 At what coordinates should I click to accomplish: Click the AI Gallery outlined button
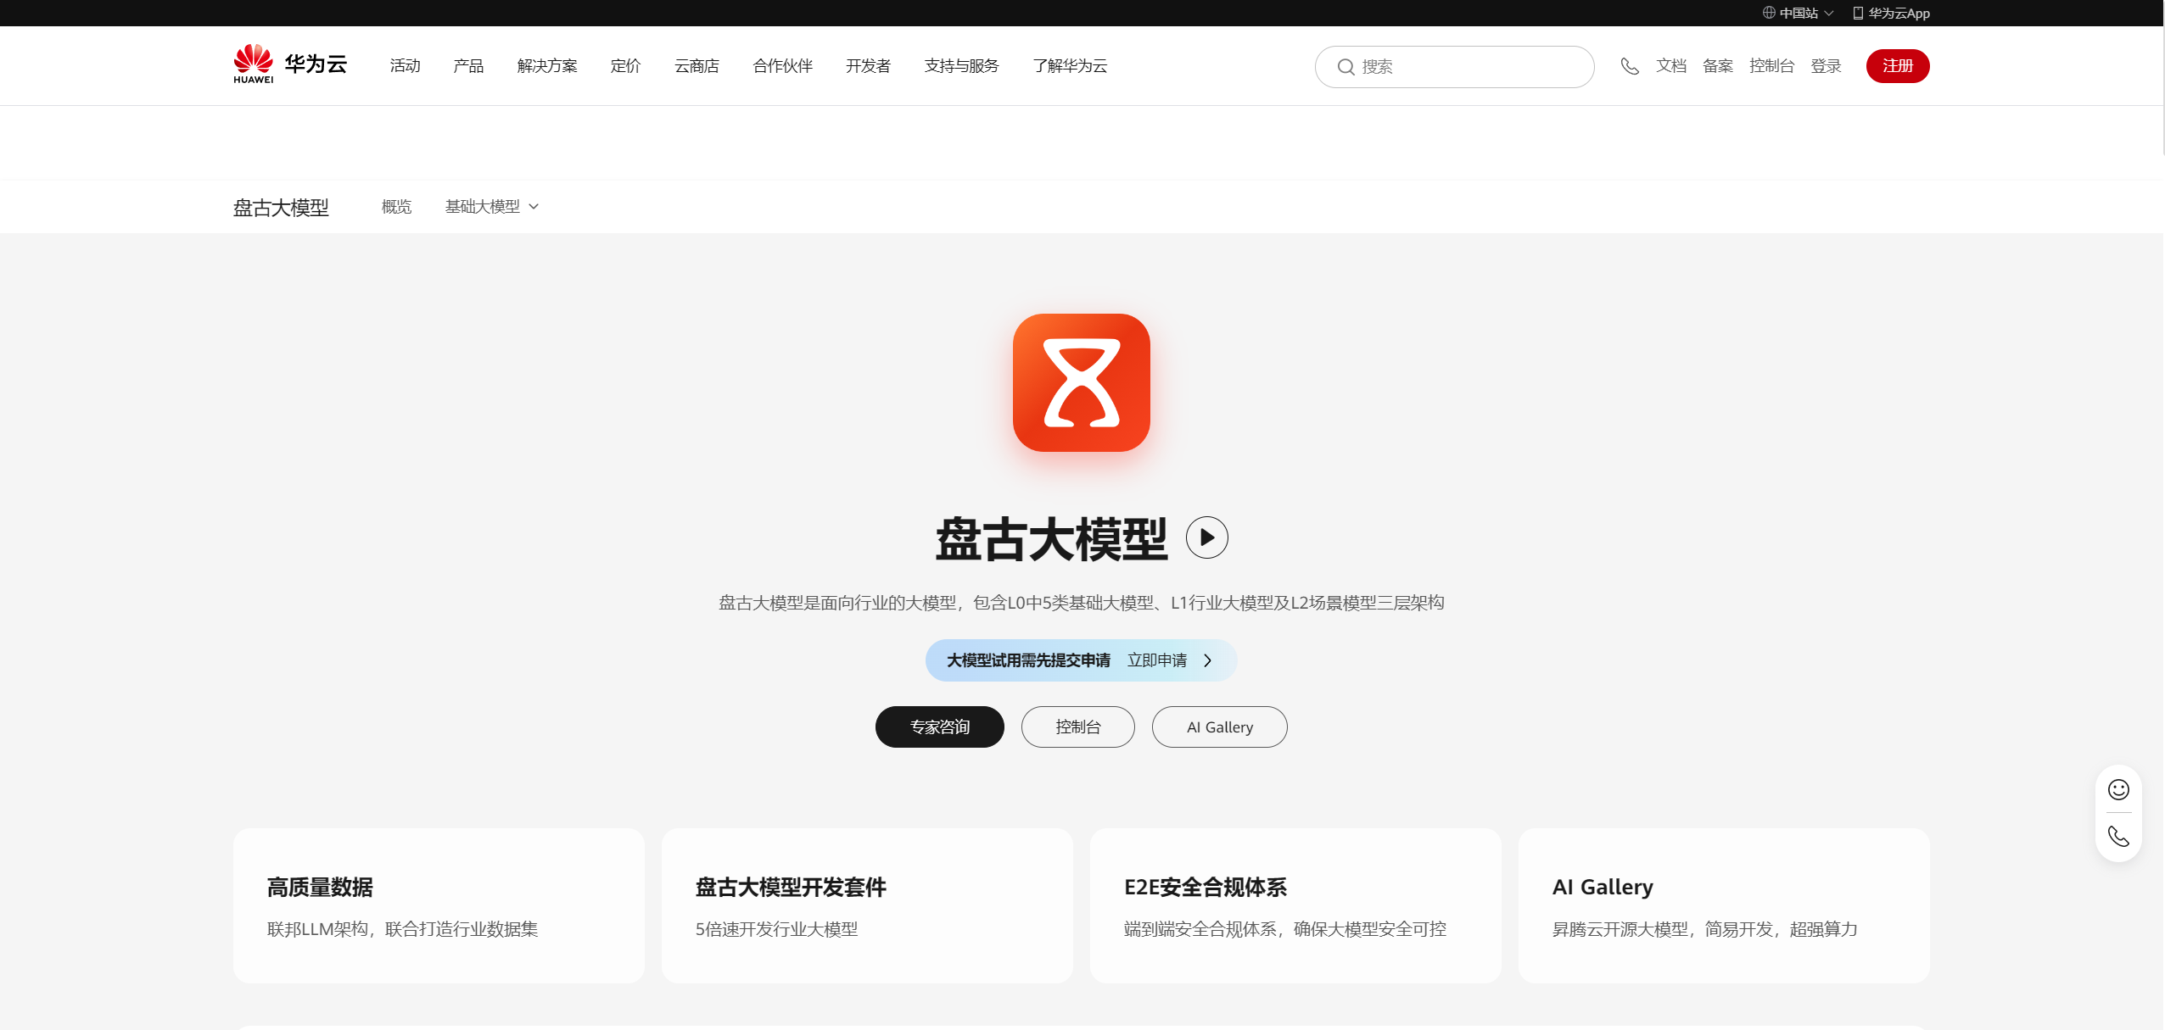point(1220,727)
